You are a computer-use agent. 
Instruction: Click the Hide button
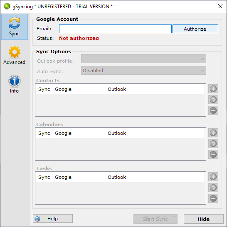click(203, 219)
